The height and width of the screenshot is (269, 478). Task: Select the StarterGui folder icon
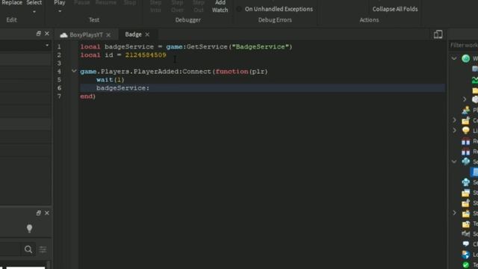click(x=466, y=193)
